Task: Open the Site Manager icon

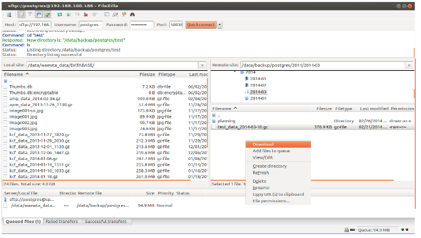Action: point(9,15)
